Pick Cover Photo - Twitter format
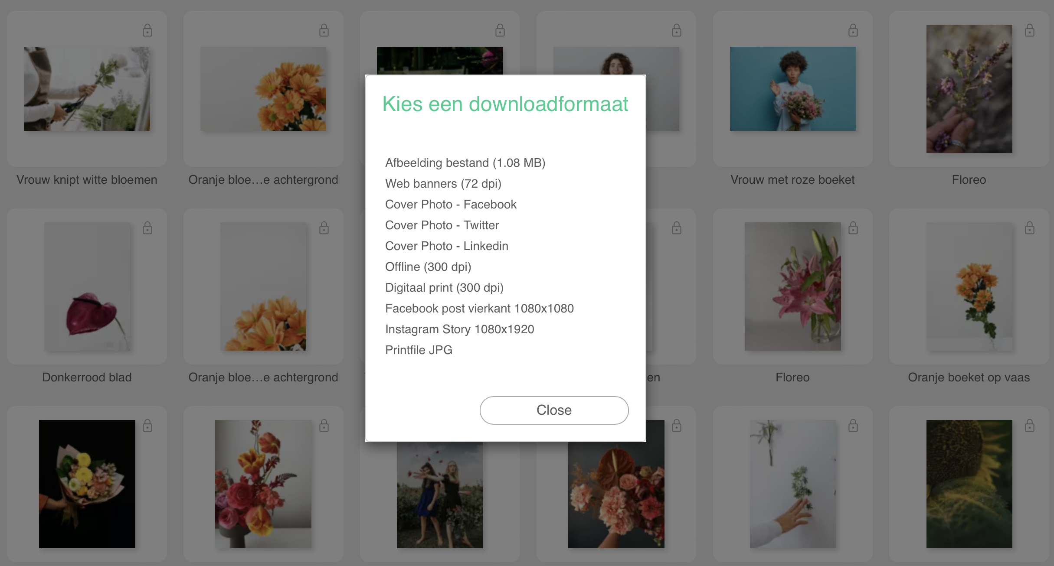 (442, 225)
